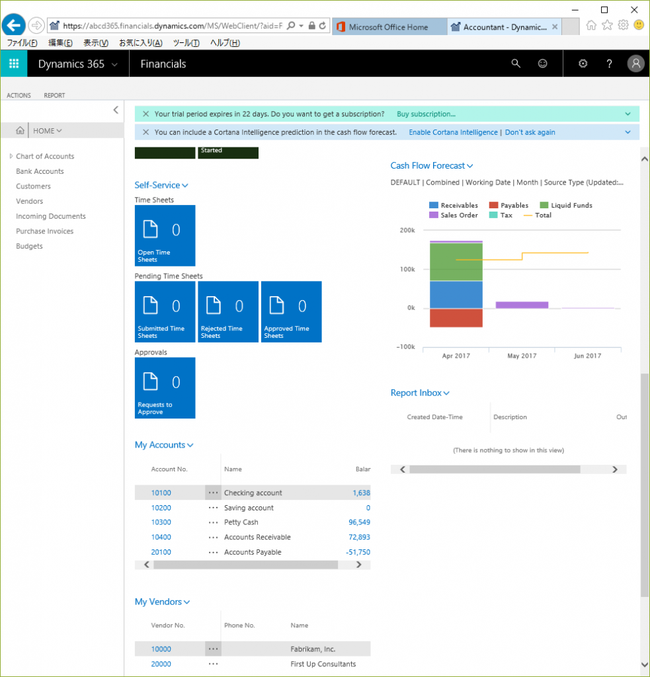Image resolution: width=650 pixels, height=677 pixels.
Task: Click the browser back arrow button
Action: (13, 26)
